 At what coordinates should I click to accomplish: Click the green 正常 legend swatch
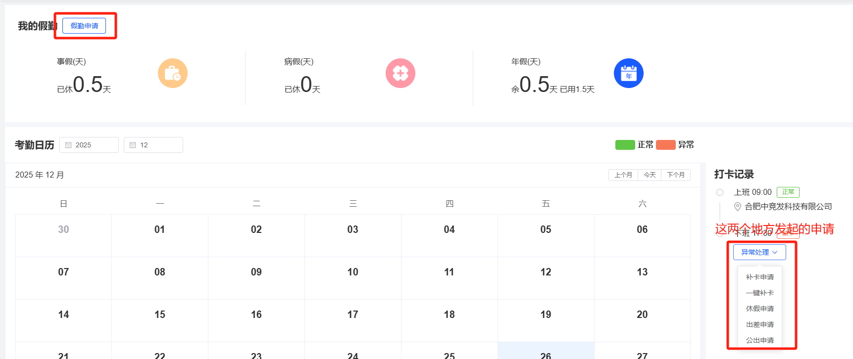pyautogui.click(x=625, y=145)
